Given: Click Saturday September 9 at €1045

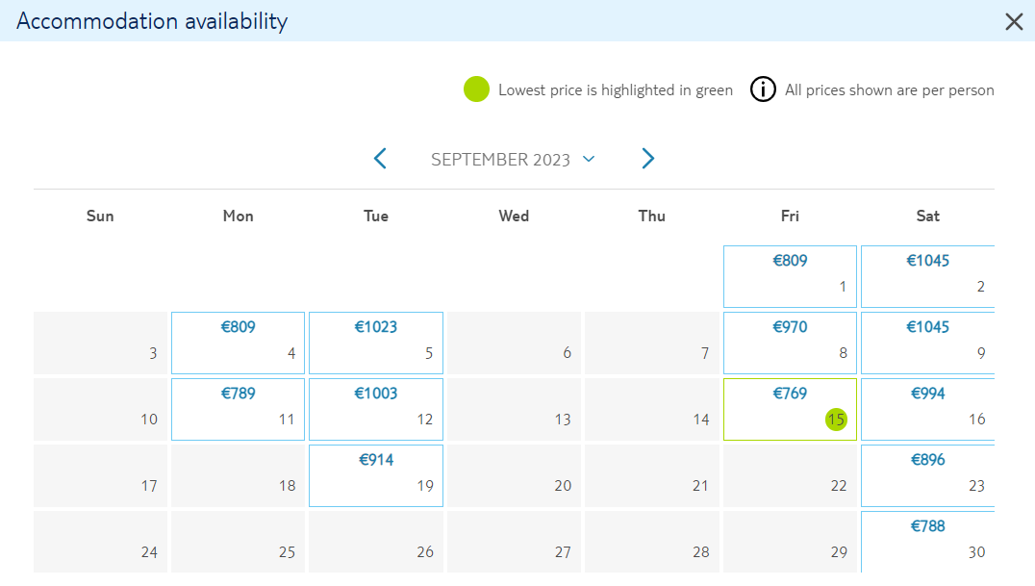Looking at the screenshot, I should [927, 343].
